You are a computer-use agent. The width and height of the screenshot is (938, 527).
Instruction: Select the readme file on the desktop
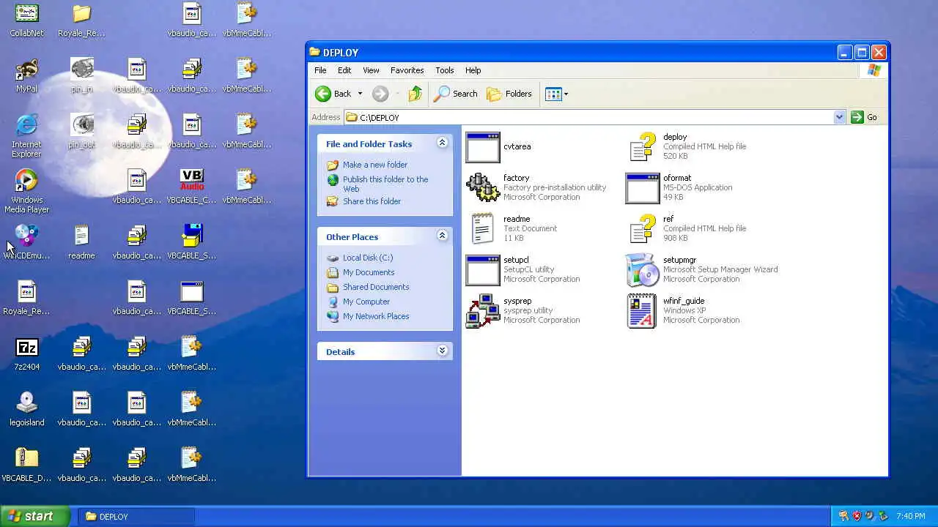click(81, 242)
